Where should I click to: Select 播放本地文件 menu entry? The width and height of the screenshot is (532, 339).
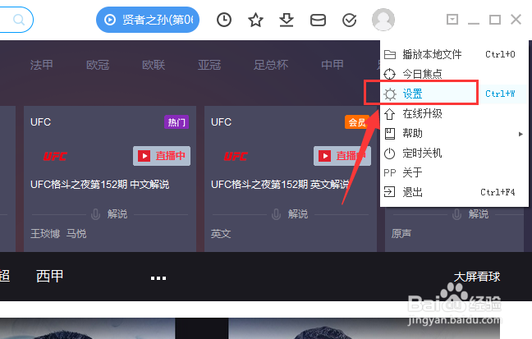[454, 54]
